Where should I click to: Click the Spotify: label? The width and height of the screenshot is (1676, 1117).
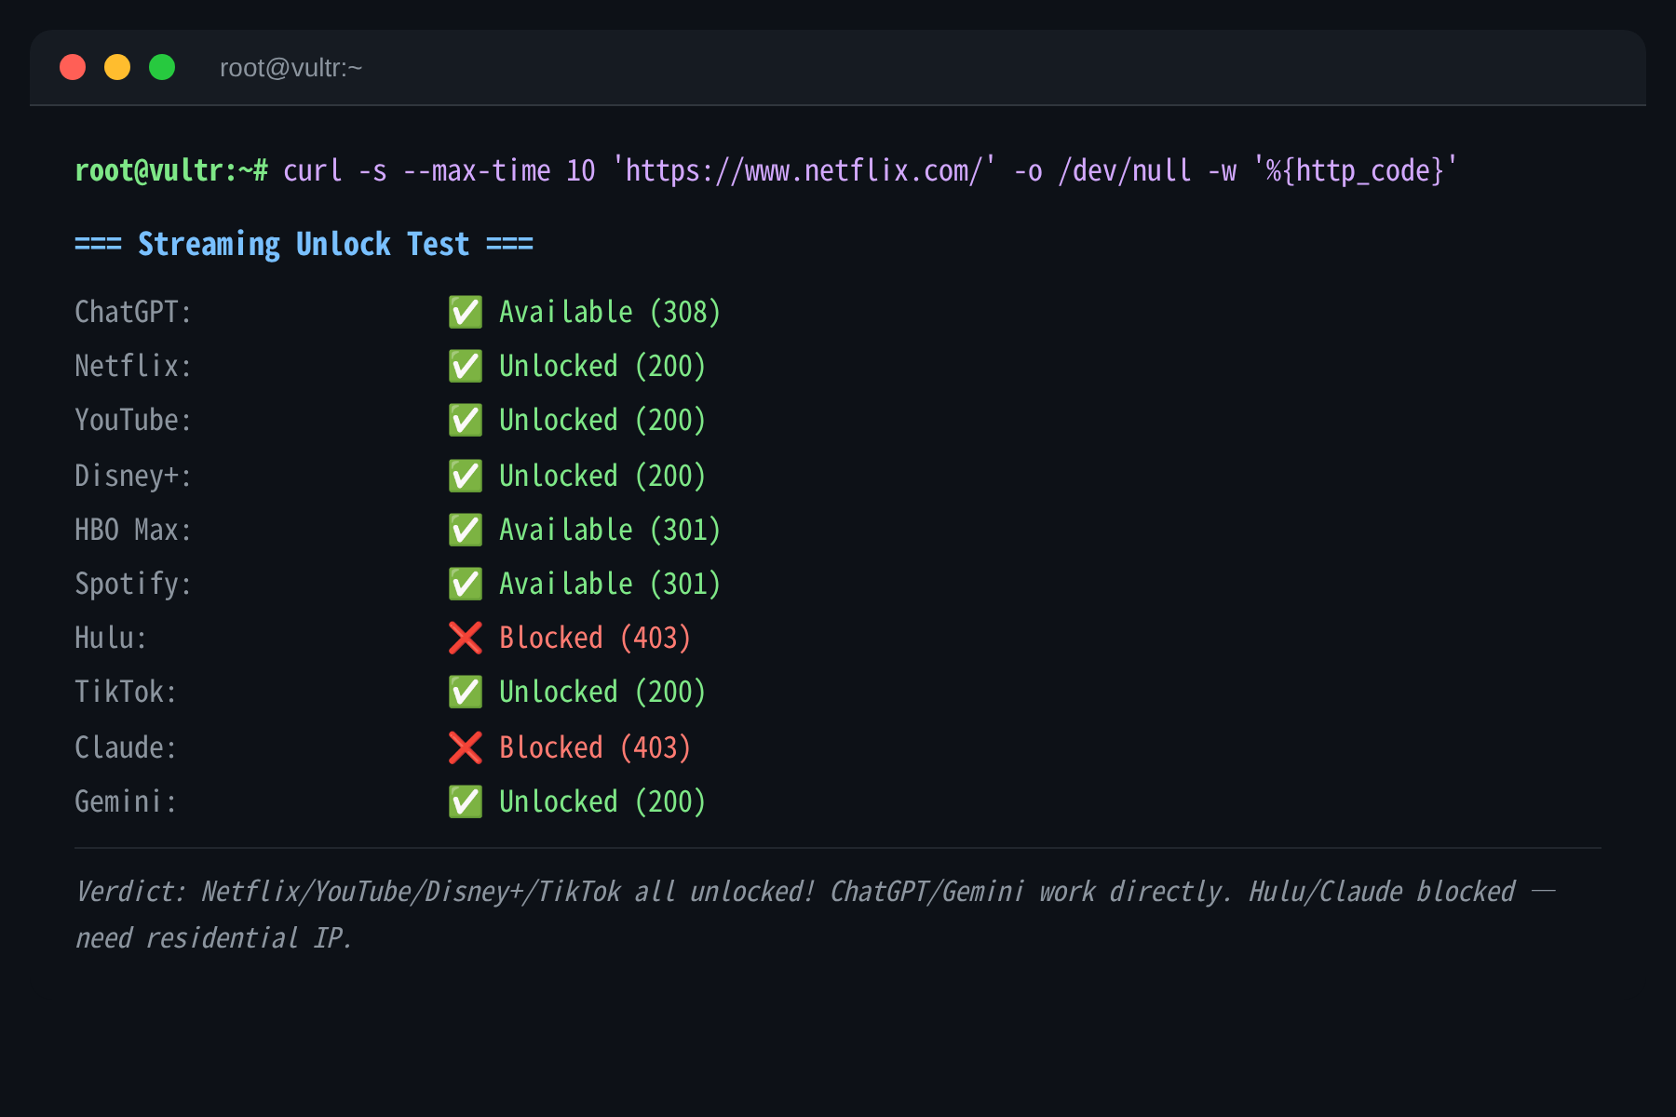point(133,584)
